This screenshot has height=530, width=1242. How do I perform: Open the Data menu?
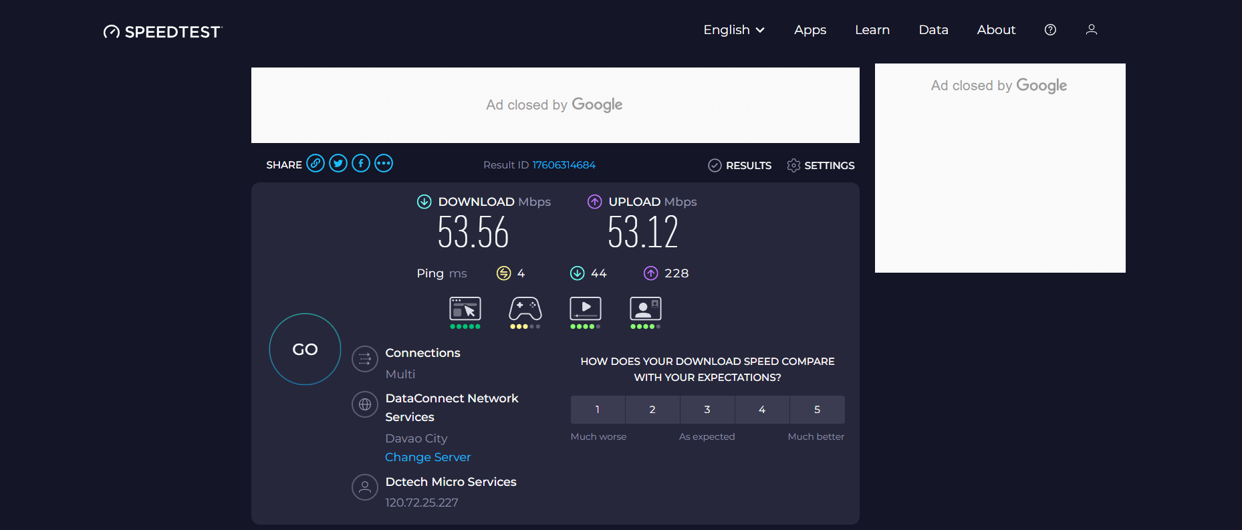933,30
